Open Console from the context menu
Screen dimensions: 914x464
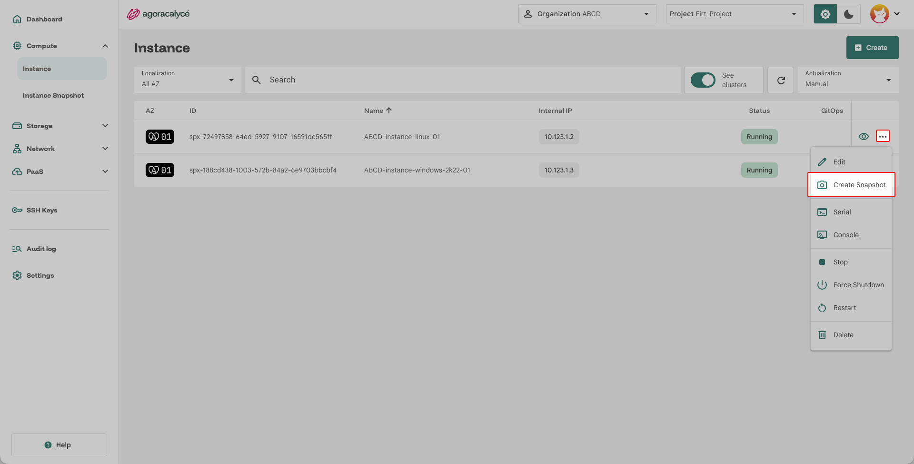point(851,235)
